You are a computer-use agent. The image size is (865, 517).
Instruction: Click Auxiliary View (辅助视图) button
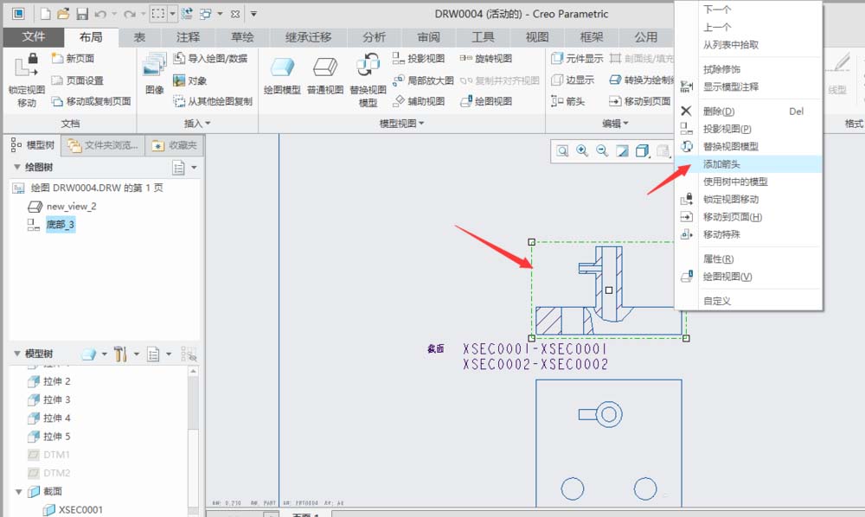coord(419,101)
